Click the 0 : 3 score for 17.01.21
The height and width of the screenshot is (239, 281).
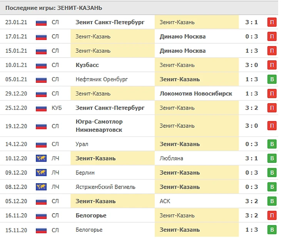pos(252,37)
